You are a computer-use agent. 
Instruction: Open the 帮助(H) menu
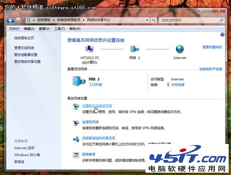(x=75, y=29)
